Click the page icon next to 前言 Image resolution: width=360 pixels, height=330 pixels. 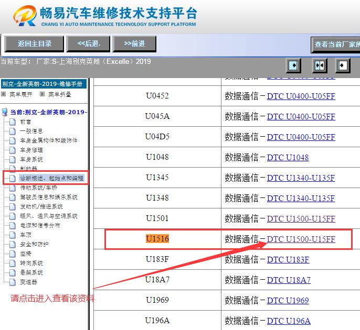(x=13, y=122)
